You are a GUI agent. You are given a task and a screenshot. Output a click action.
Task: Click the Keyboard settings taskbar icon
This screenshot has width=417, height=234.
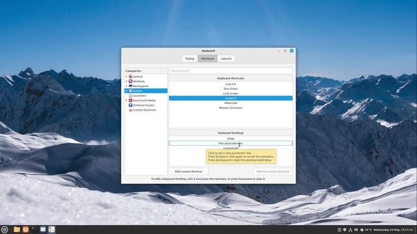(x=51, y=229)
